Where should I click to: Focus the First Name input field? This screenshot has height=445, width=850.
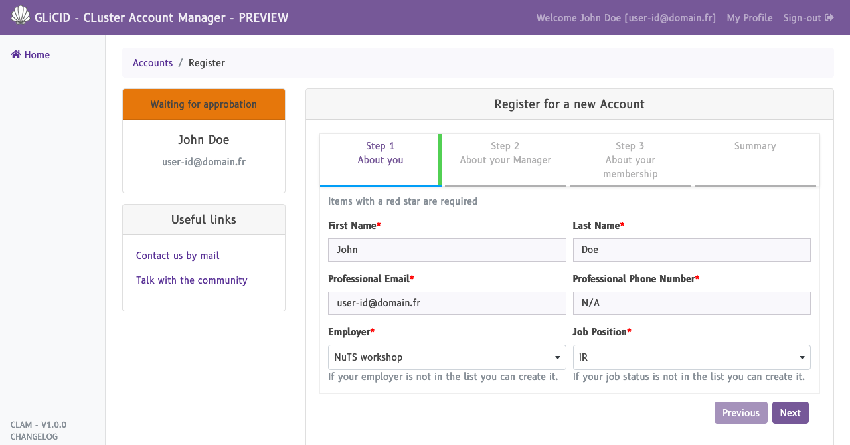[446, 250]
